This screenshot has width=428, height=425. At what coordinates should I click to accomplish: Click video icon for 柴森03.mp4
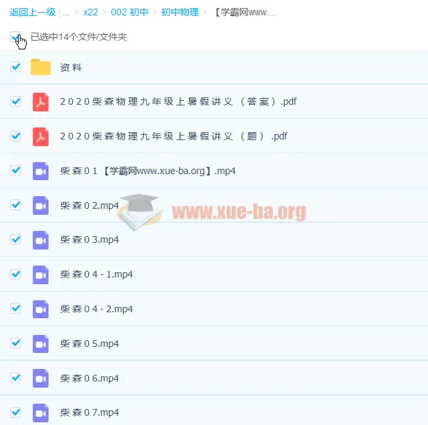point(41,240)
